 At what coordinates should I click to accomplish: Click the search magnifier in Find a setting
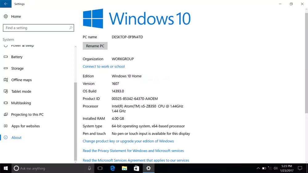click(71, 28)
